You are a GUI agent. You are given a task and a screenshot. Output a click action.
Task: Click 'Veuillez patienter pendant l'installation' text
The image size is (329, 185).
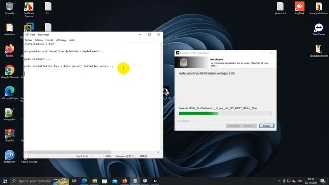click(207, 73)
